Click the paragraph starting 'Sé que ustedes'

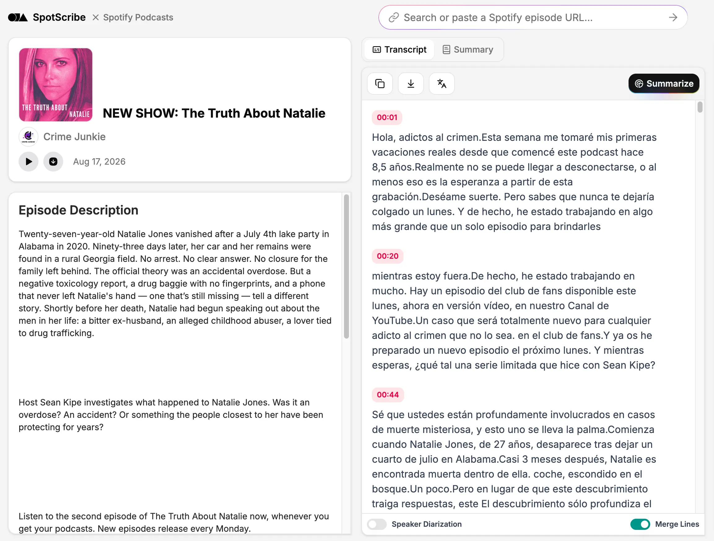[x=514, y=459]
